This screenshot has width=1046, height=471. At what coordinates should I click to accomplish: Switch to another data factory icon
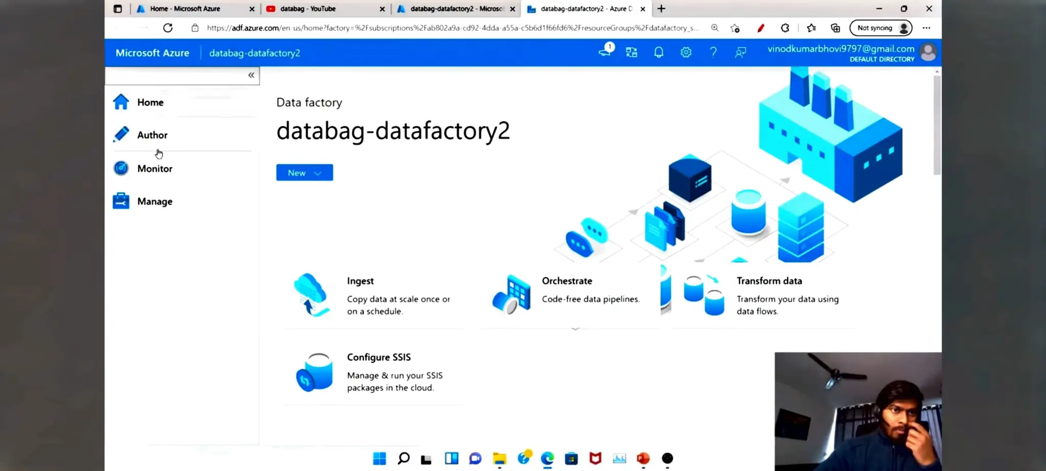(x=632, y=52)
